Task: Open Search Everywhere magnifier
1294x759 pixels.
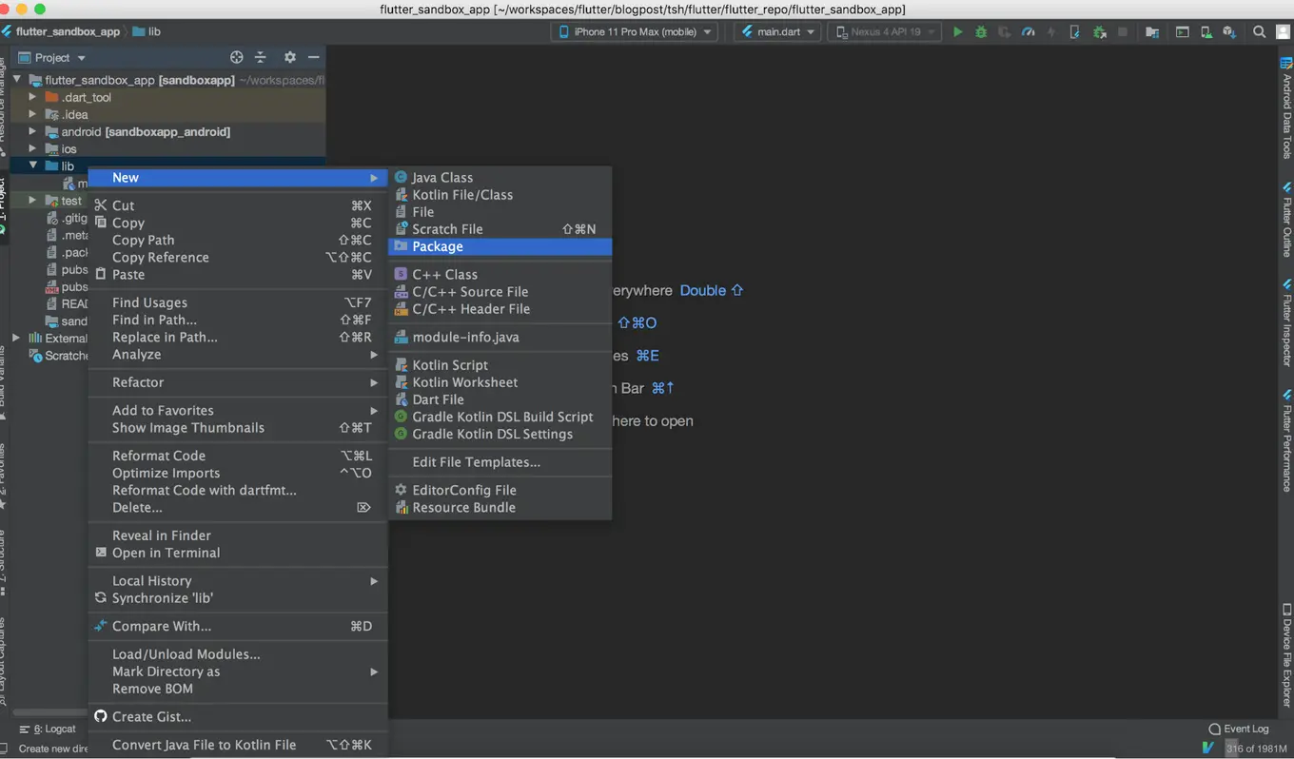Action: [1260, 31]
